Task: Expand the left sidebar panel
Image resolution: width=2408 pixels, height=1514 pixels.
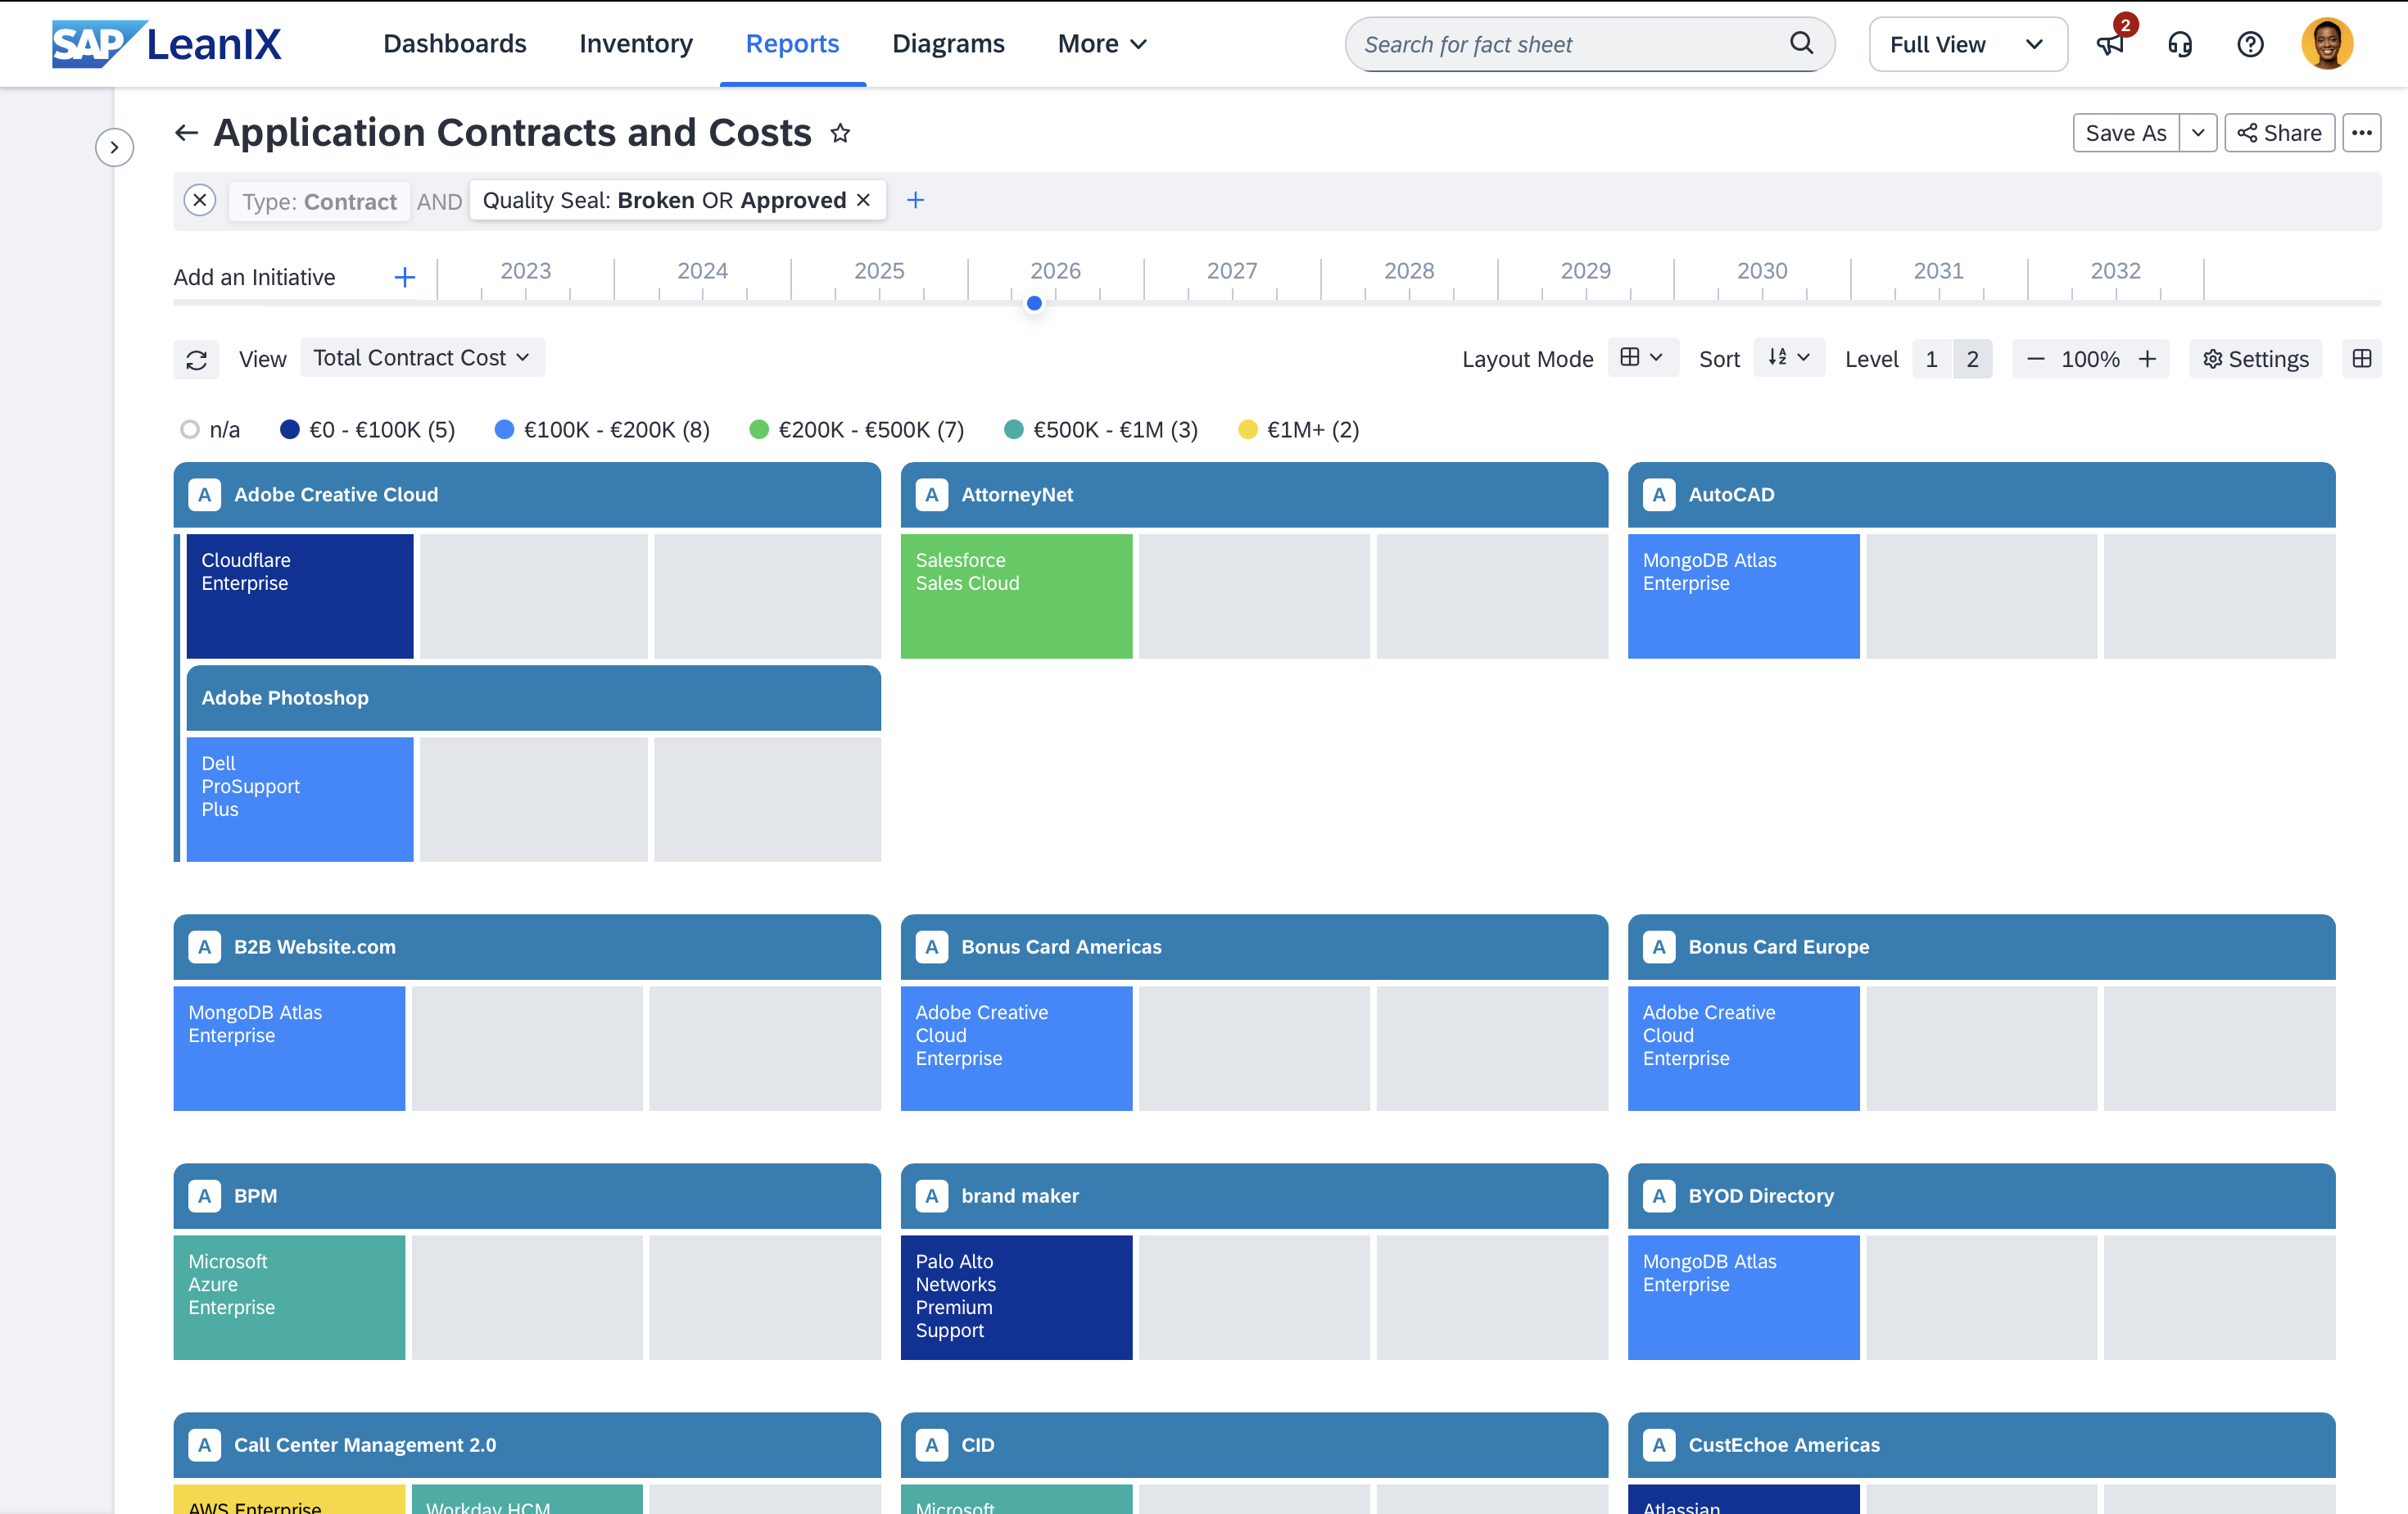Action: point(114,147)
